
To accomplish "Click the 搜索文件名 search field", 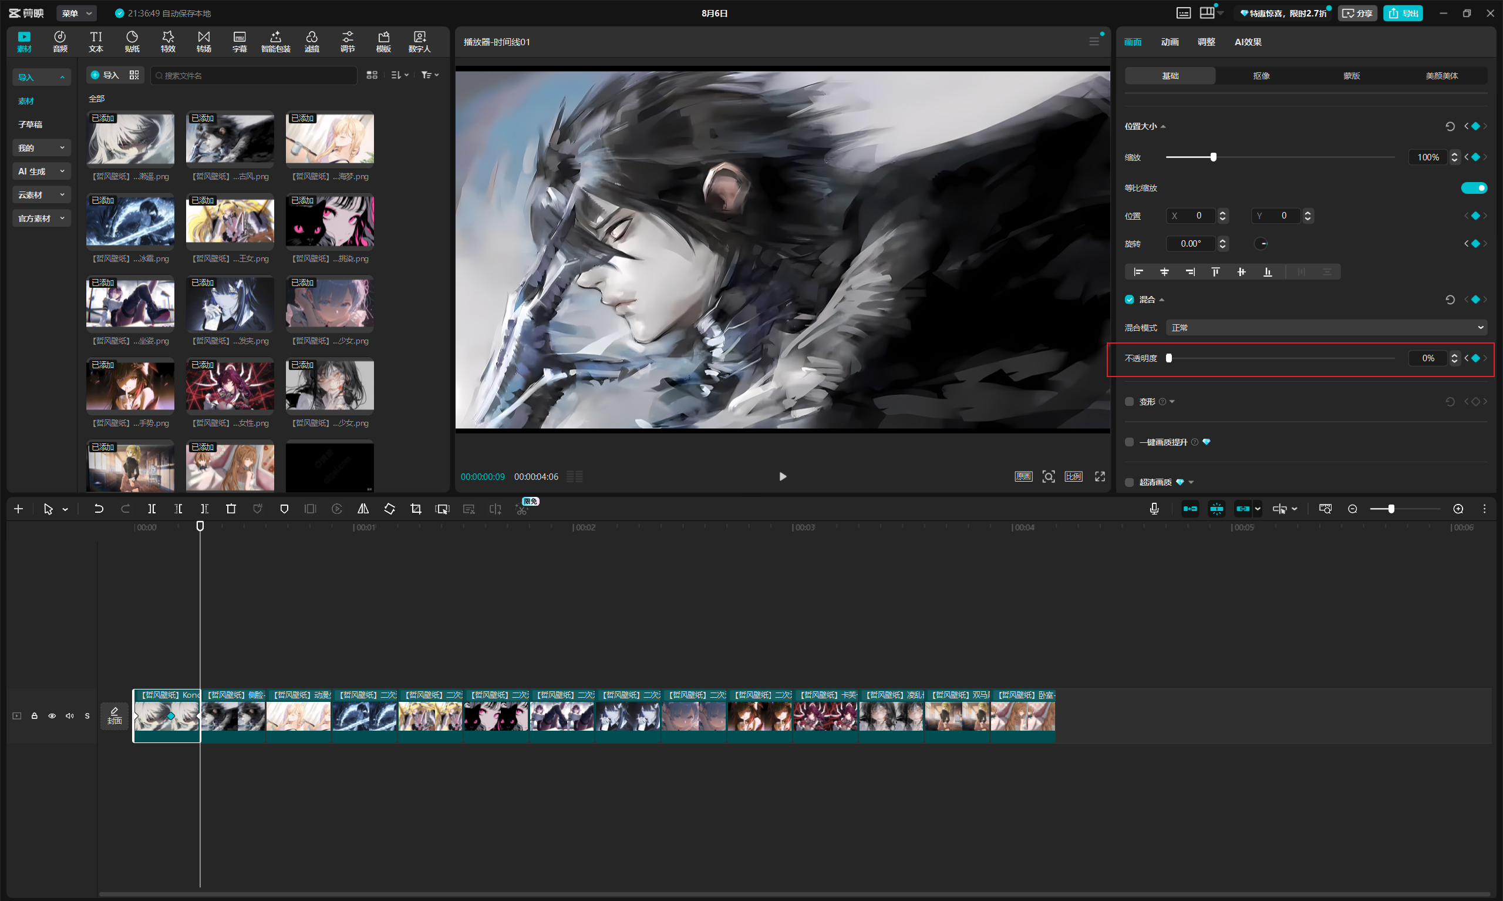I will coord(254,75).
